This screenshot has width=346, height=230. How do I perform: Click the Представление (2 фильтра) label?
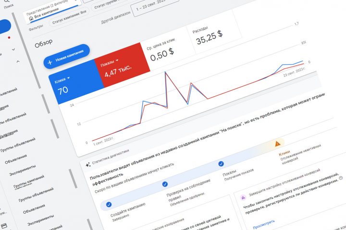point(47,8)
